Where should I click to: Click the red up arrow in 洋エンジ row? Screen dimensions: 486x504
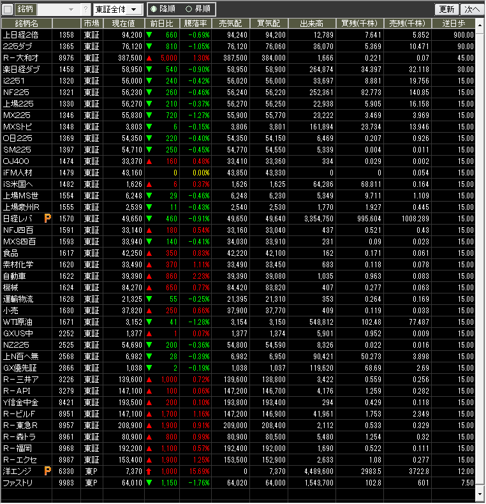149,471
